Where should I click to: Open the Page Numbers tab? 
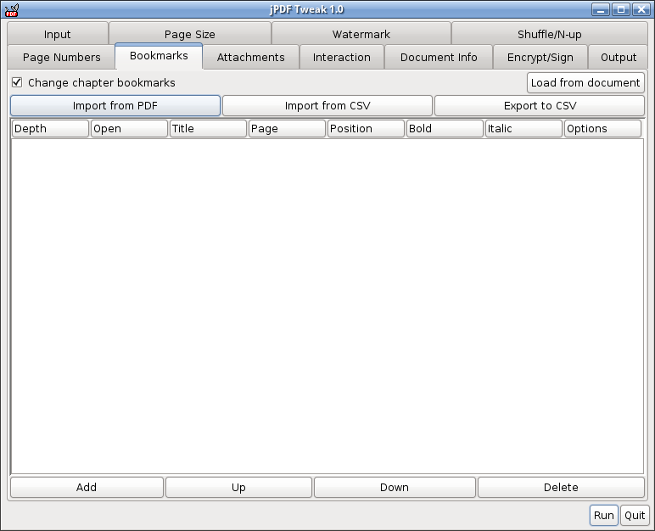tap(61, 57)
